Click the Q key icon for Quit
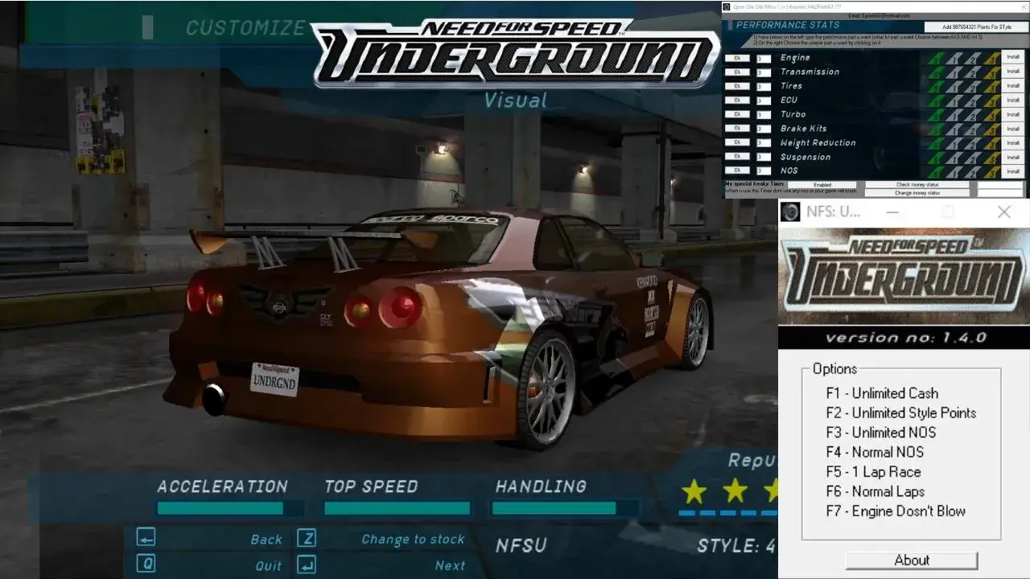 coord(146,565)
